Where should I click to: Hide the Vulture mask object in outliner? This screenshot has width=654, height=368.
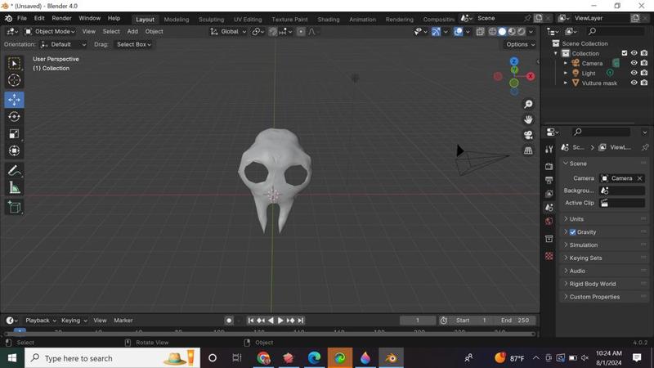click(x=634, y=83)
